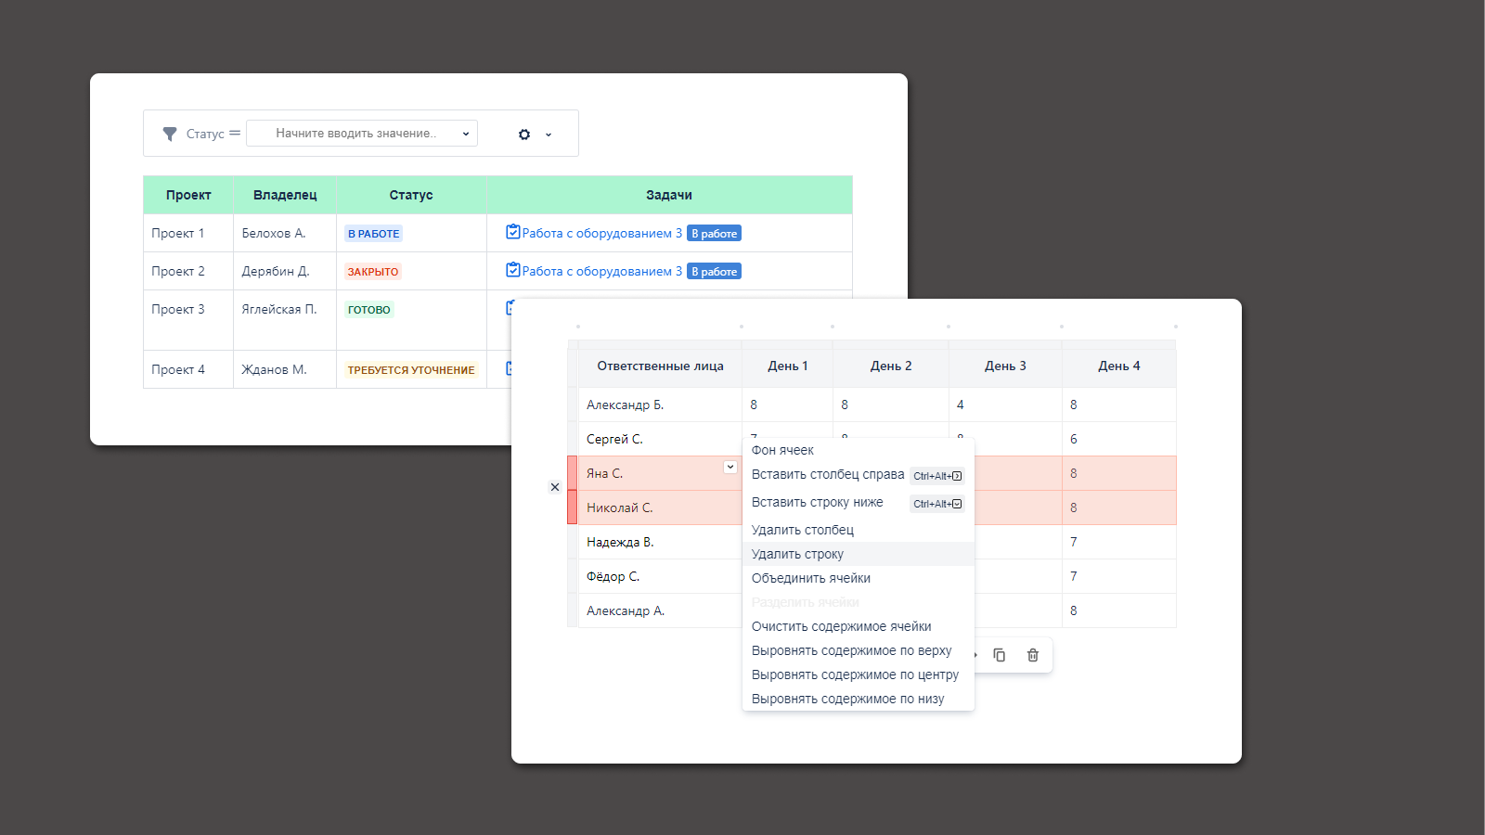Click the X delete rows button
The image size is (1485, 835).
[555, 487]
